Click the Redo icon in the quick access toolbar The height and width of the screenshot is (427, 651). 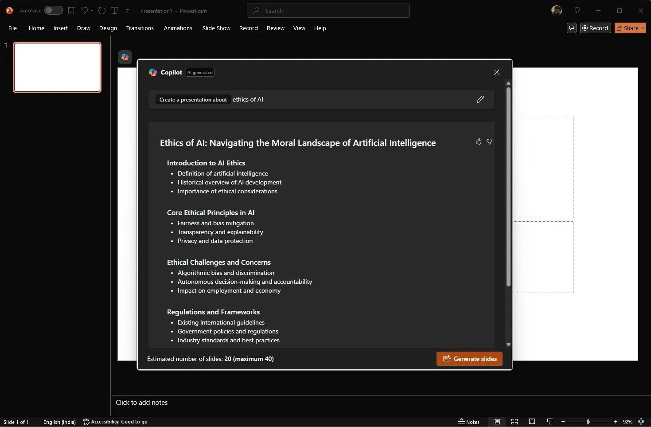(x=101, y=11)
